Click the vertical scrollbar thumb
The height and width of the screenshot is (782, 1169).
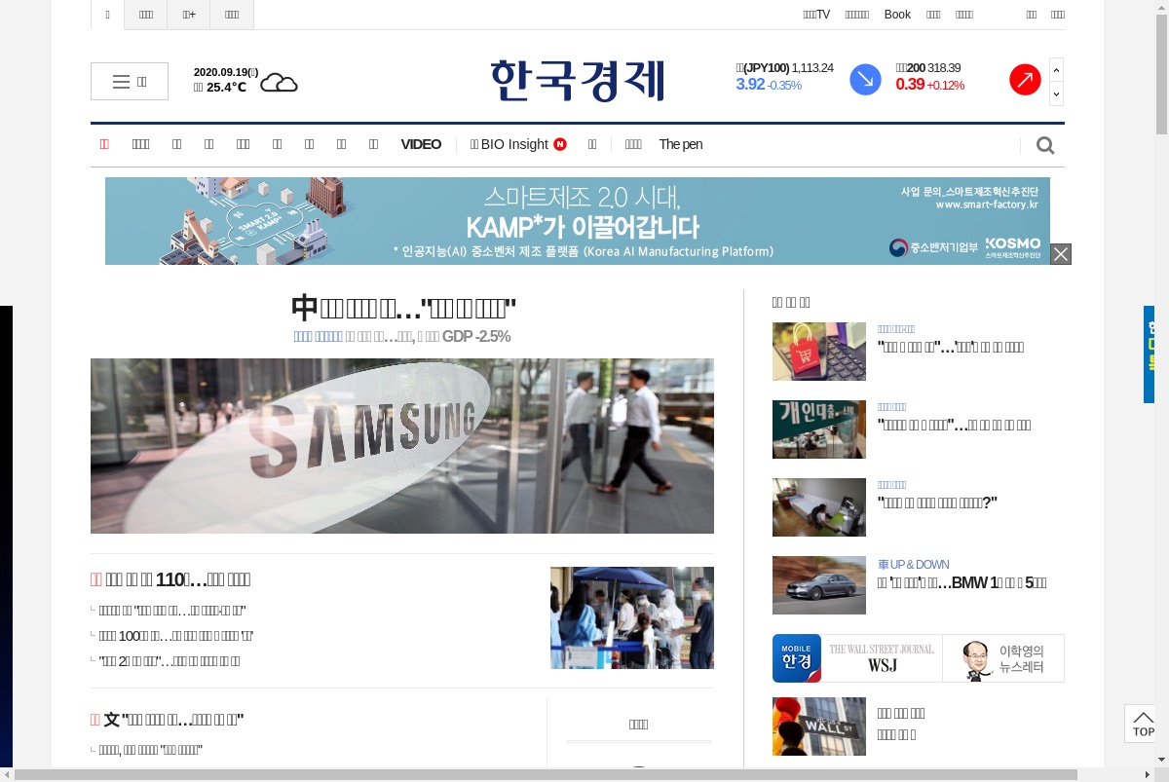tap(1161, 73)
